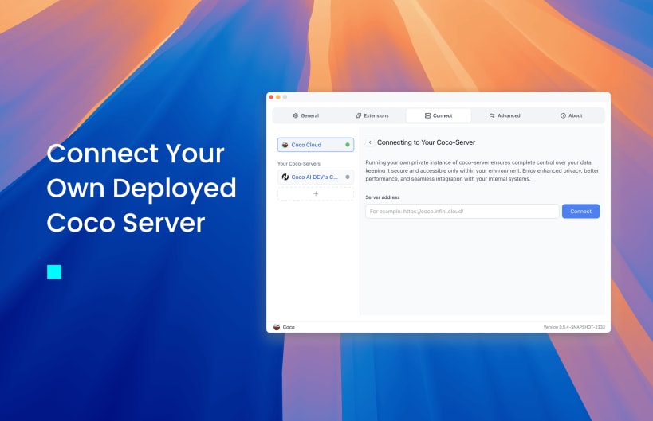Add a new Coco server with plus button
Image resolution: width=653 pixels, height=421 pixels.
pos(316,193)
